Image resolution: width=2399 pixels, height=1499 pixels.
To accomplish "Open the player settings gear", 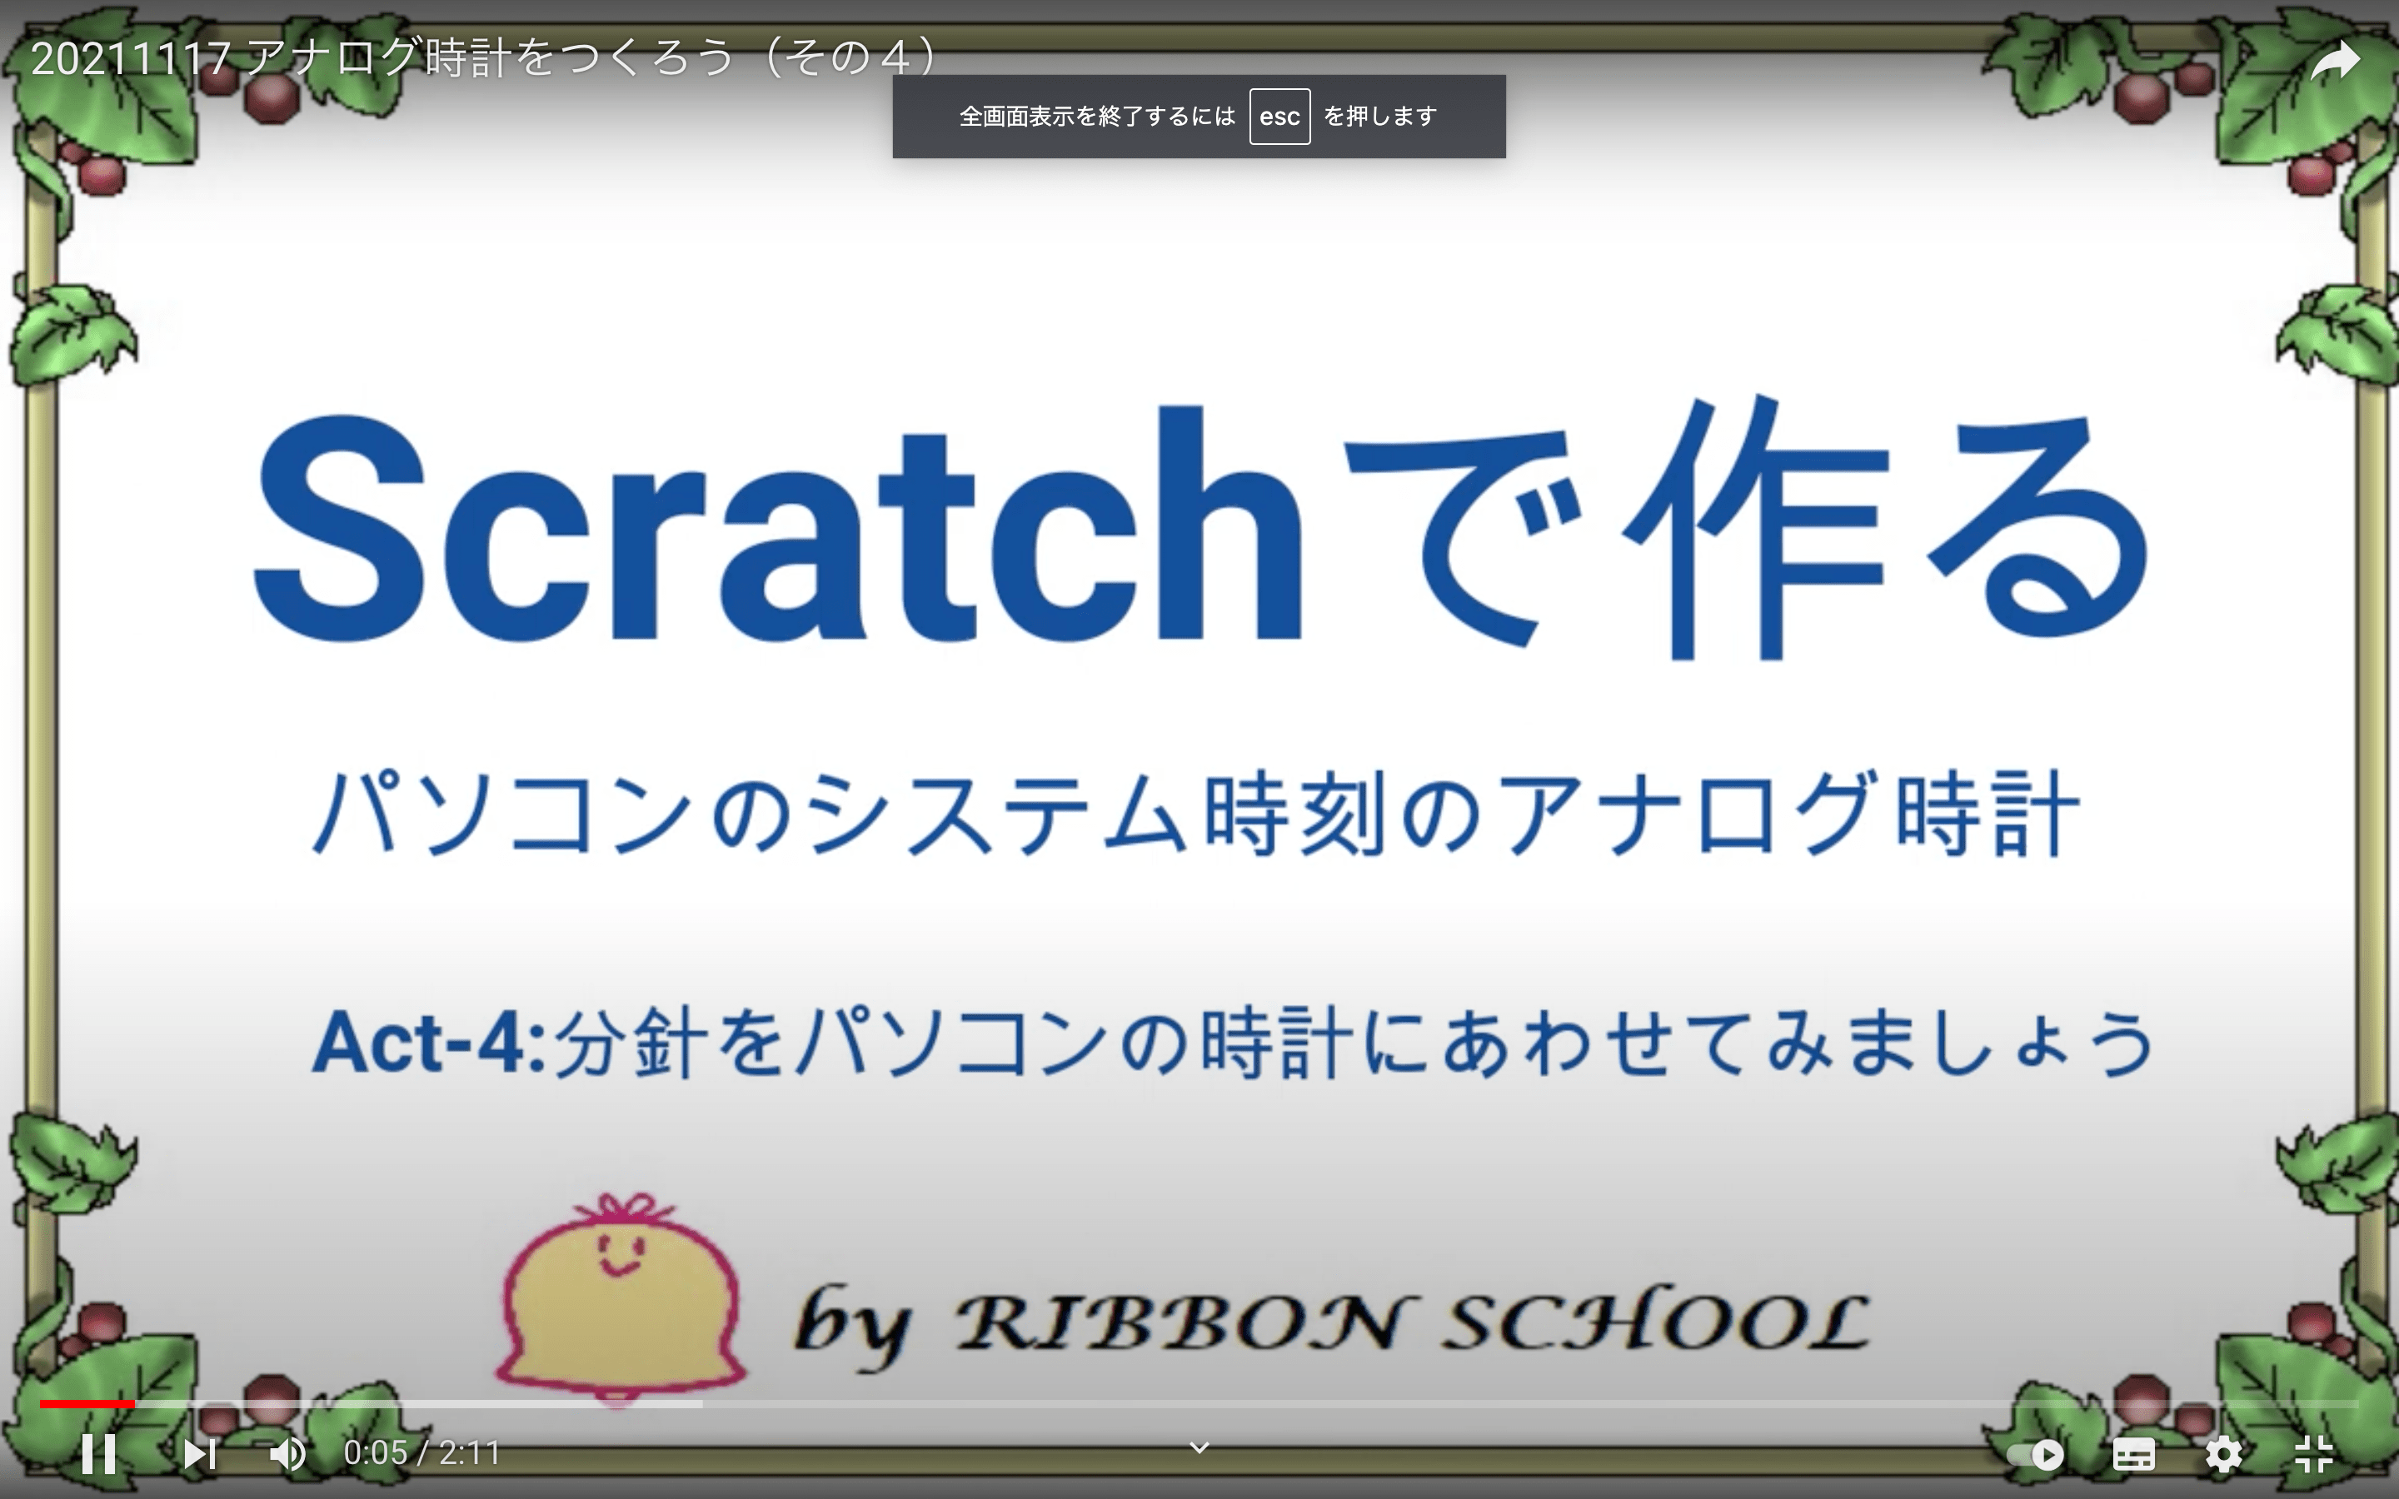I will coord(2223,1454).
